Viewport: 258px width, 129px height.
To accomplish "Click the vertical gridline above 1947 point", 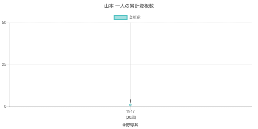I will click(x=130, y=48).
